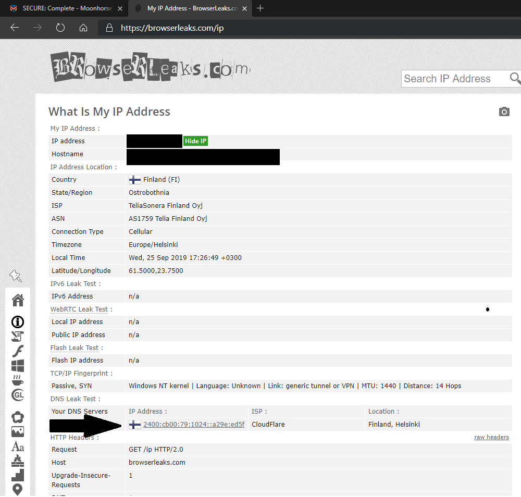Open the WebRTC flower-shaped sidebar icon

[x=18, y=417]
